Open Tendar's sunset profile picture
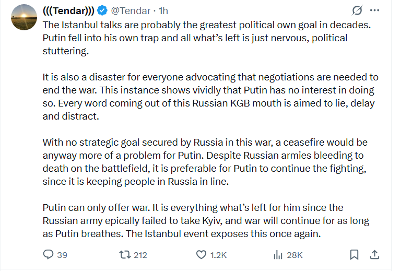 (x=24, y=17)
